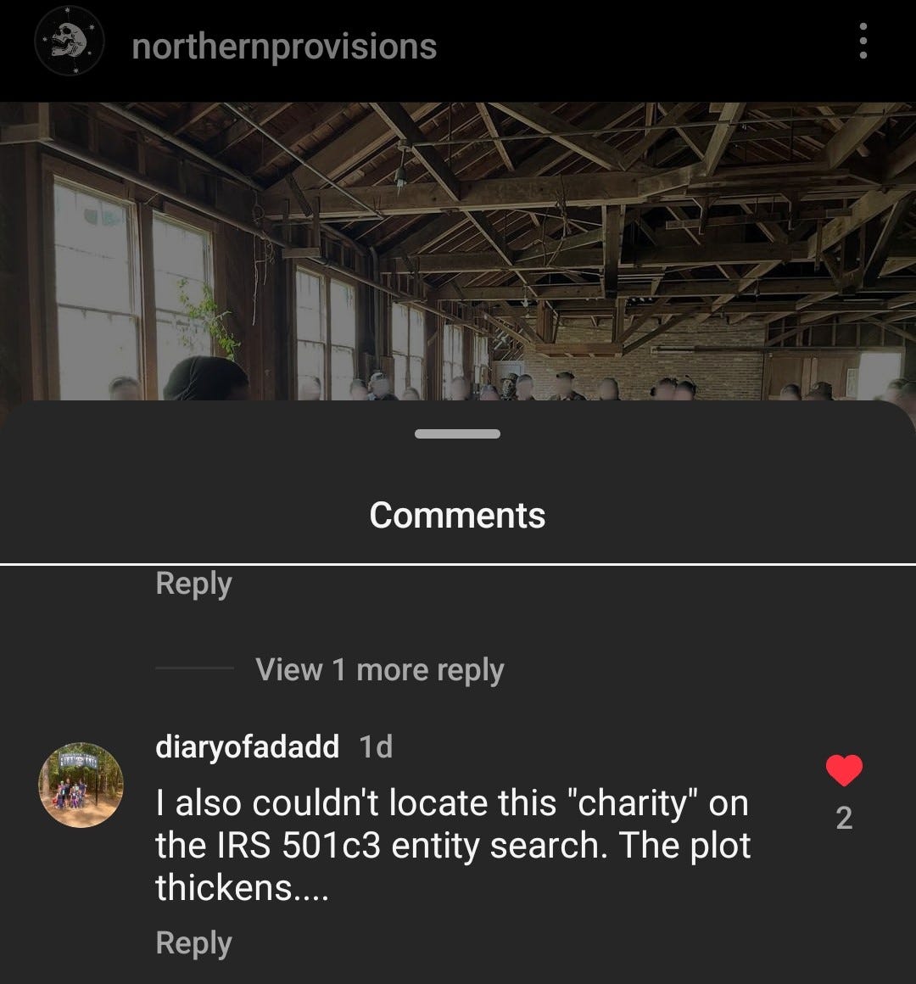The image size is (916, 984).
Task: Tap the white divider under Comments
Action: click(x=458, y=564)
